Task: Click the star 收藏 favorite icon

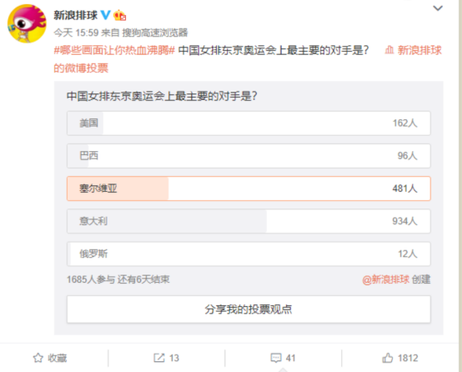Action: 38,358
